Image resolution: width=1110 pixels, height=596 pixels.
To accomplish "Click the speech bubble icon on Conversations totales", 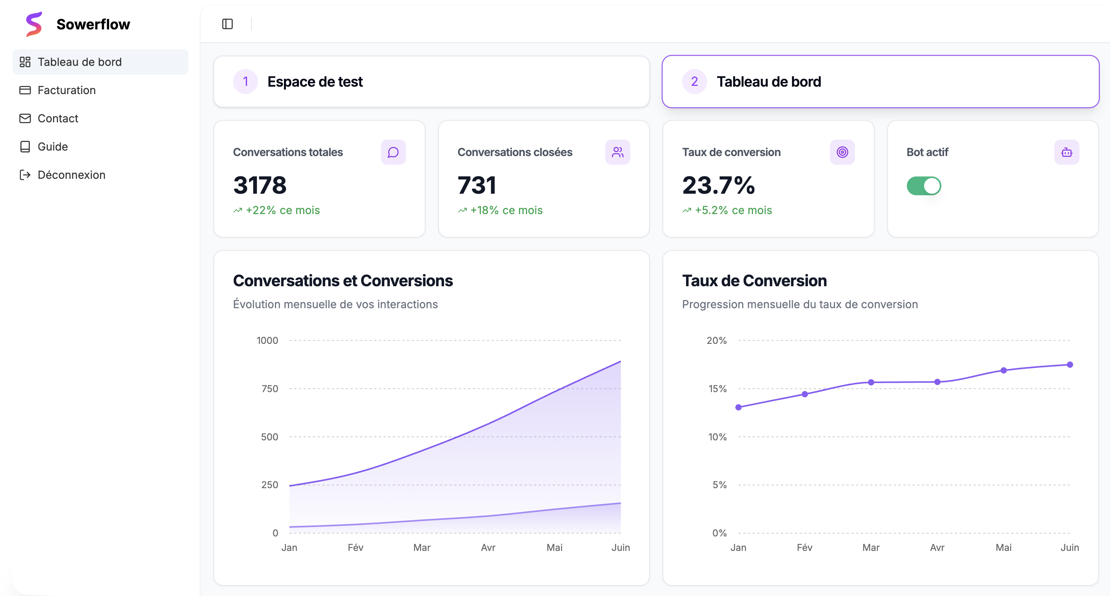I will (x=393, y=152).
